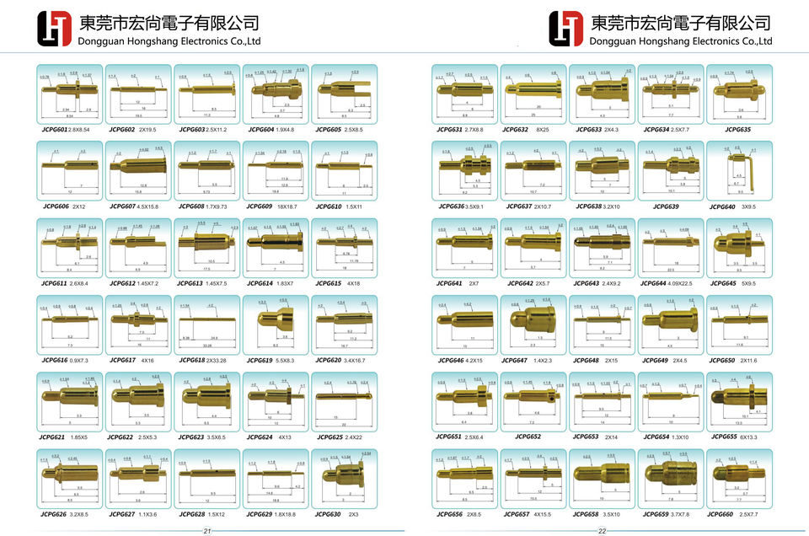Select the JCPG649 pin picture
This screenshot has height=536, width=809.
pos(671,325)
